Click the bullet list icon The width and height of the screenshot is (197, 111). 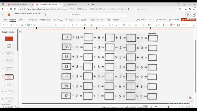coord(103,25)
